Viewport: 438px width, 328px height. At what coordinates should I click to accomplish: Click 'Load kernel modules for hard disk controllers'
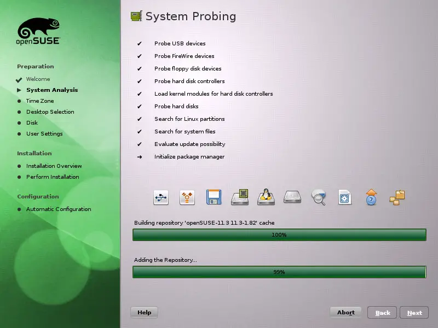coord(214,93)
